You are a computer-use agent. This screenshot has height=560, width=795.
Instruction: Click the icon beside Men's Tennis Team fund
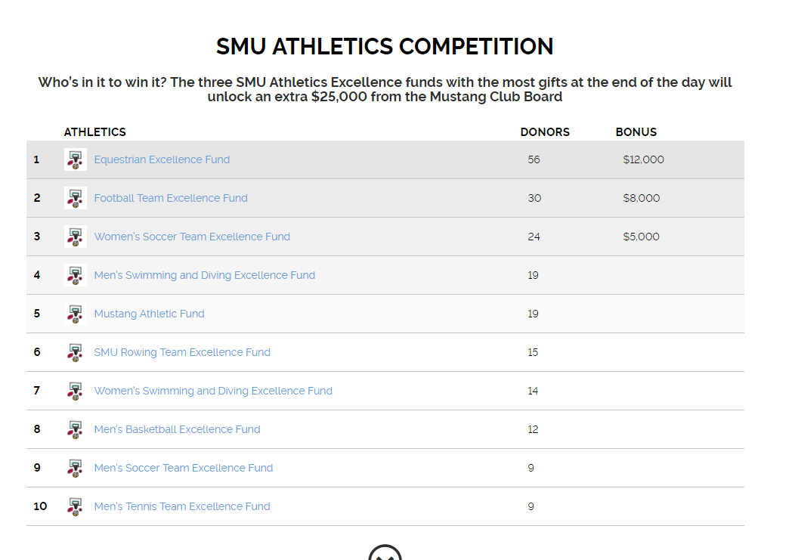click(75, 506)
